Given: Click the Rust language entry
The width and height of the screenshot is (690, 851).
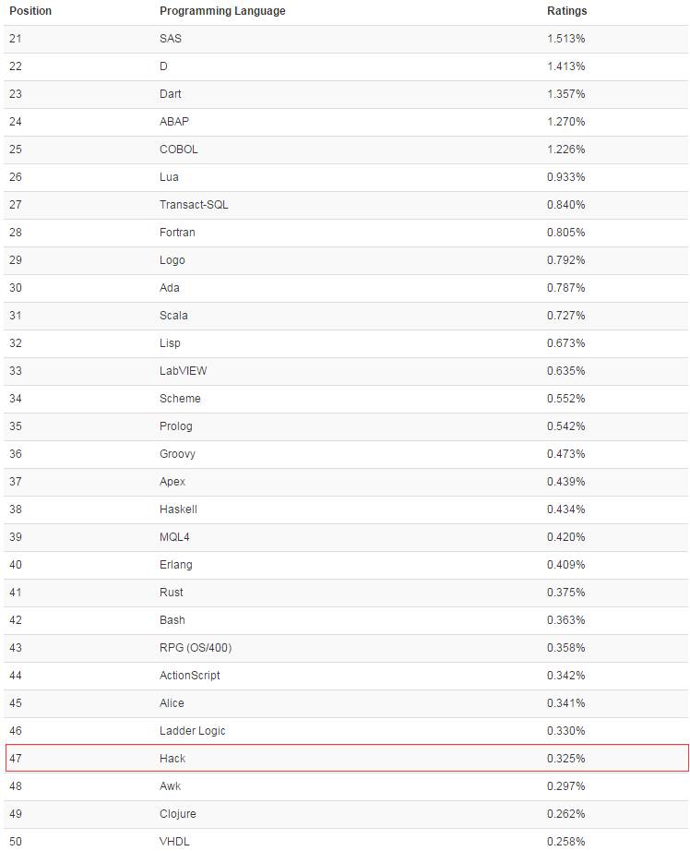Looking at the screenshot, I should coord(172,593).
